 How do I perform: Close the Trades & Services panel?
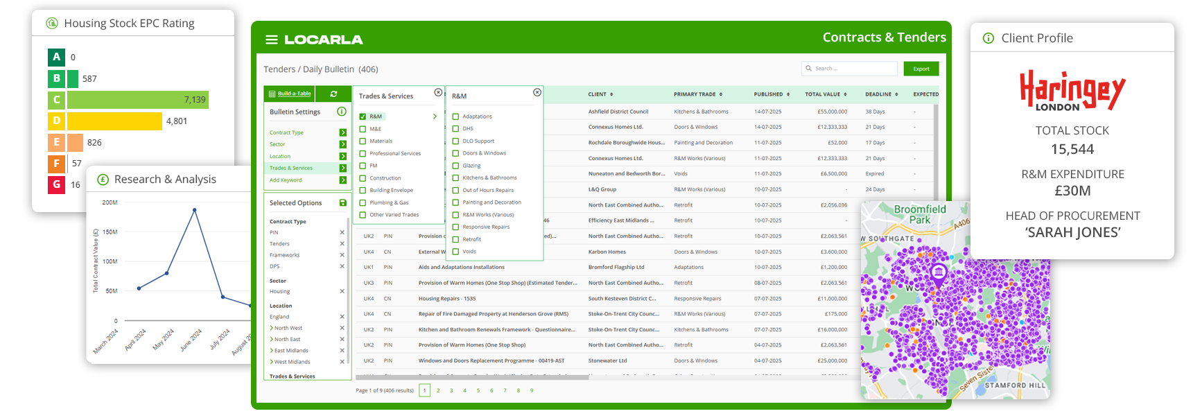(x=438, y=92)
